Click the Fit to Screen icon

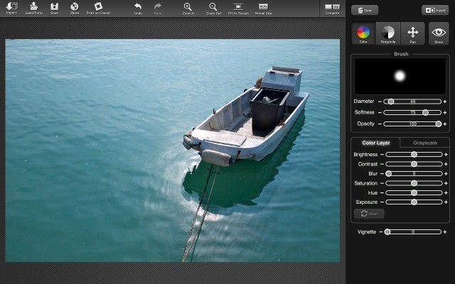point(237,7)
